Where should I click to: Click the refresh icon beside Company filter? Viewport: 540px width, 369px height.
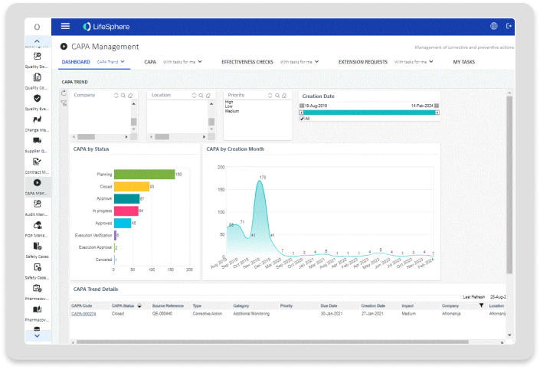pos(64,93)
